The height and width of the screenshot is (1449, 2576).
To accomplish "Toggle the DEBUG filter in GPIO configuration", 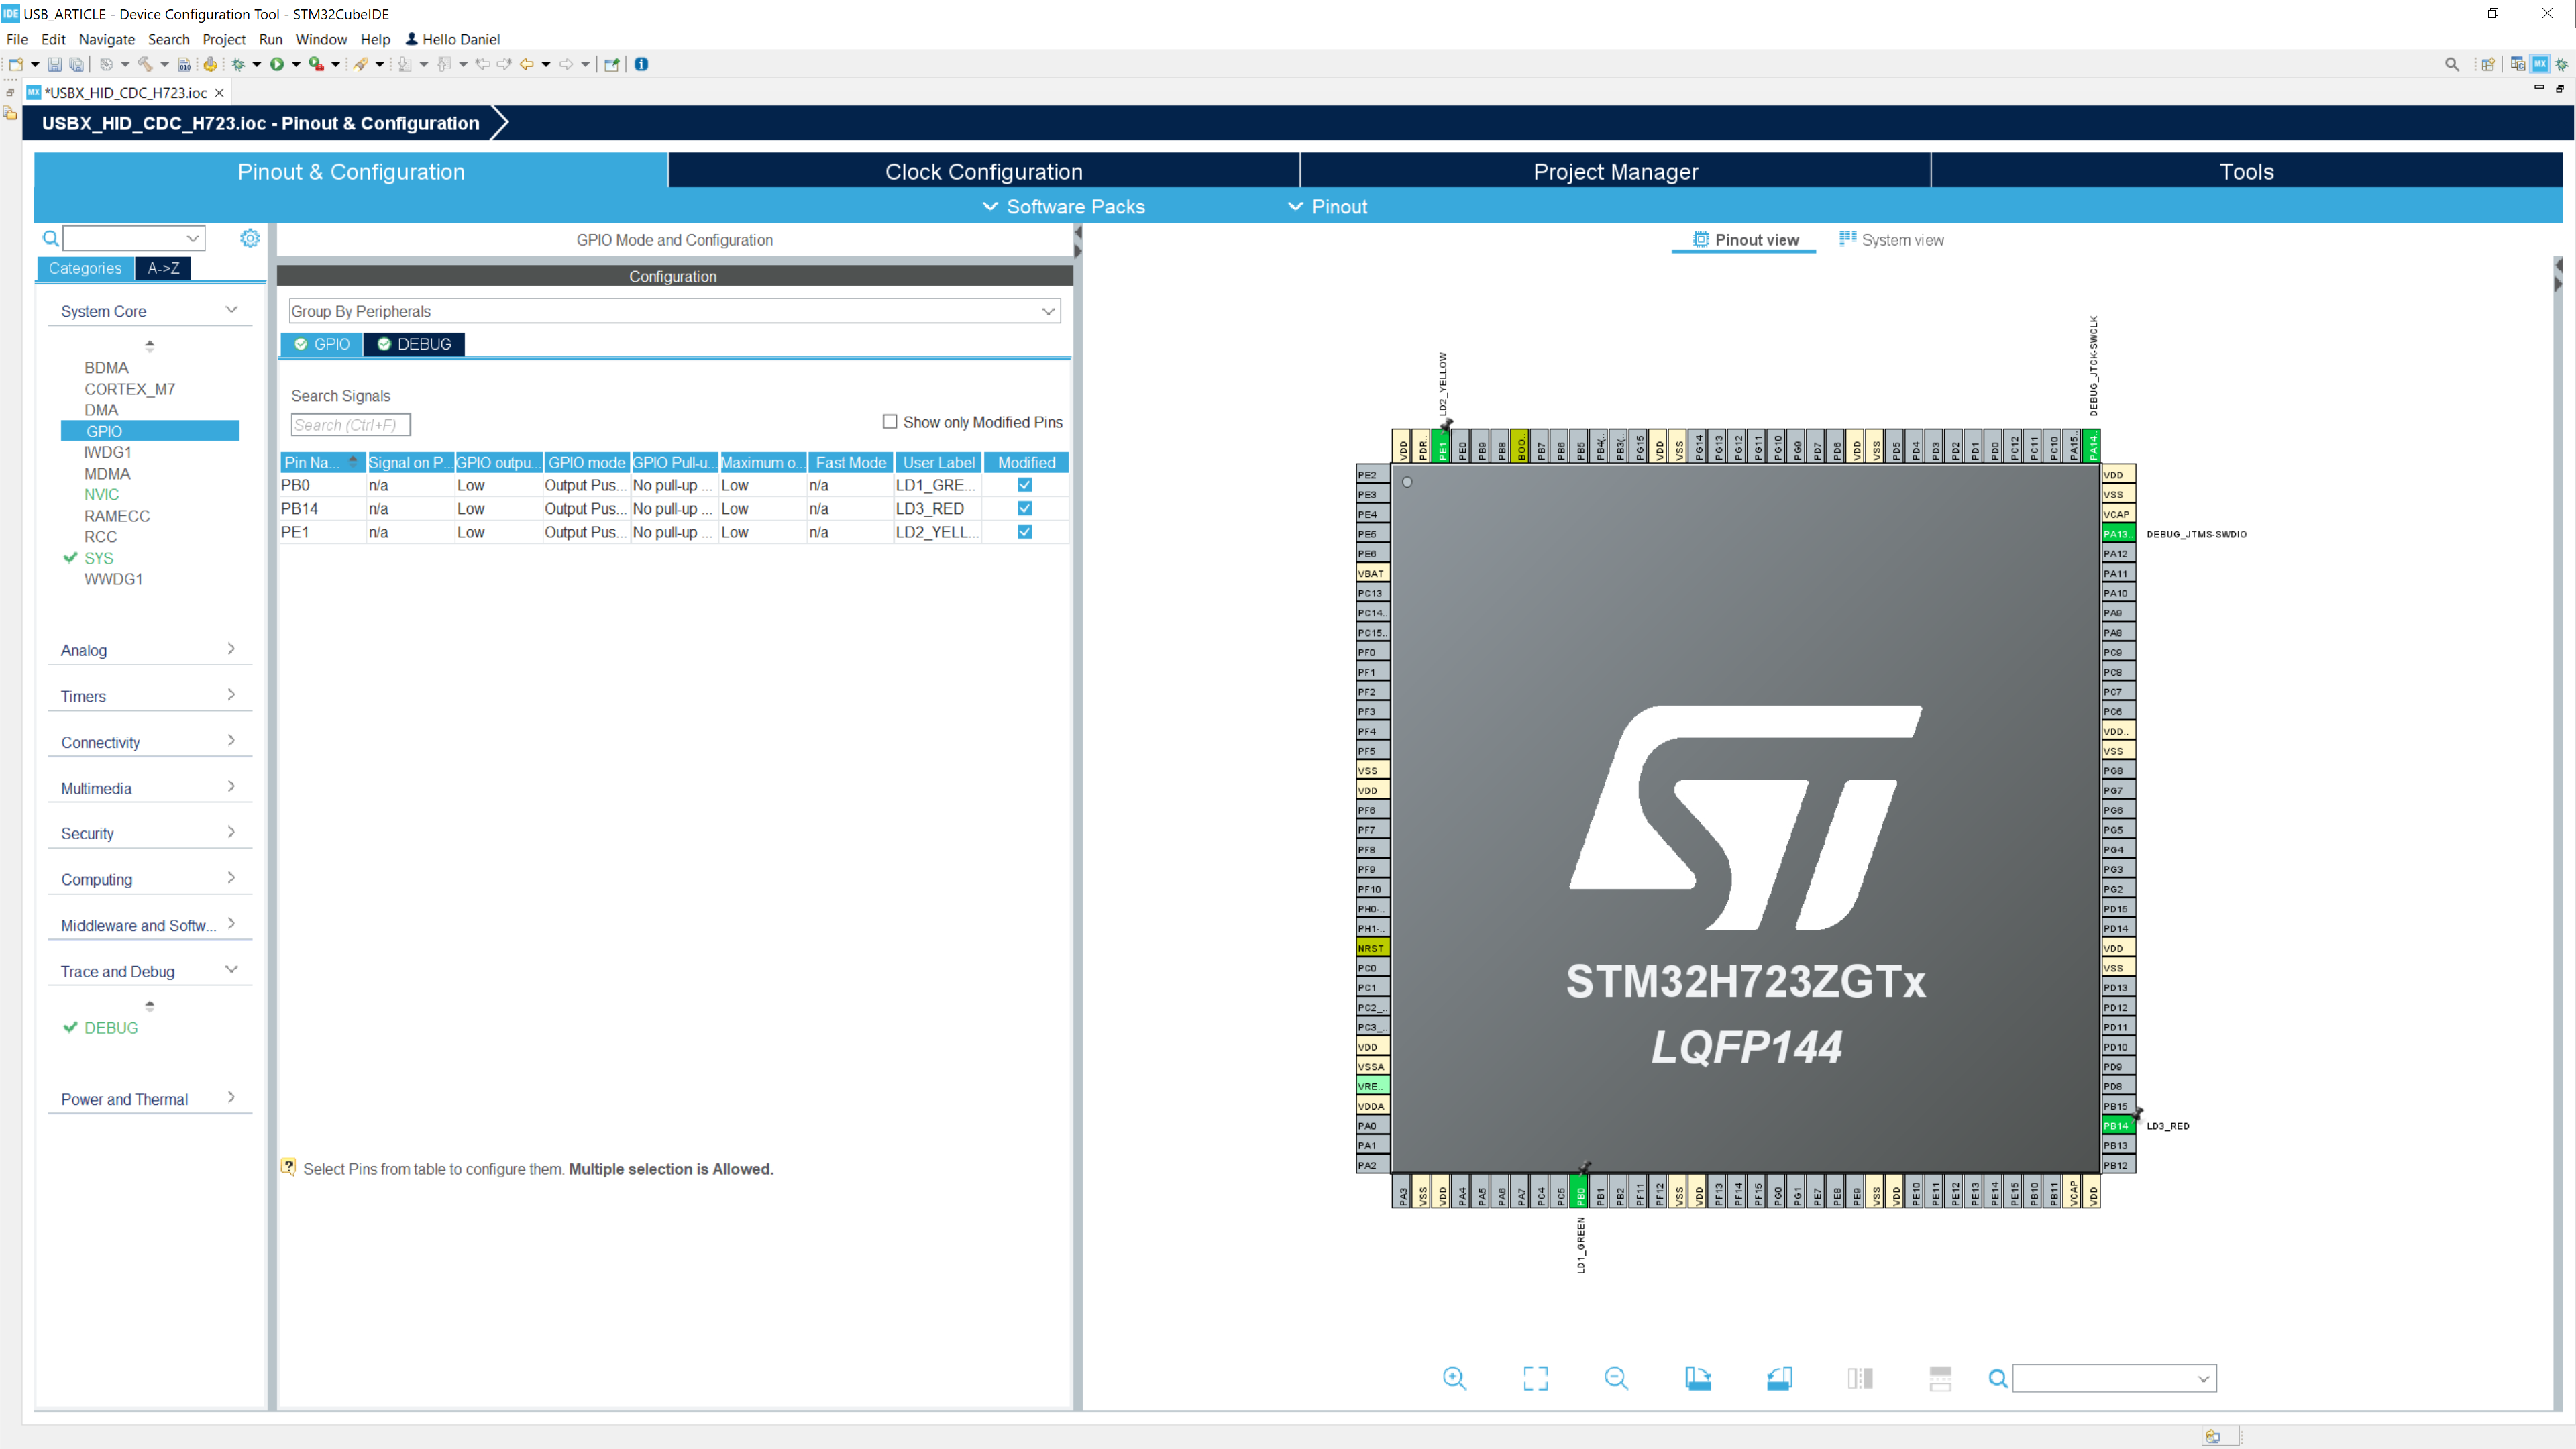I will pyautogui.click(x=413, y=344).
